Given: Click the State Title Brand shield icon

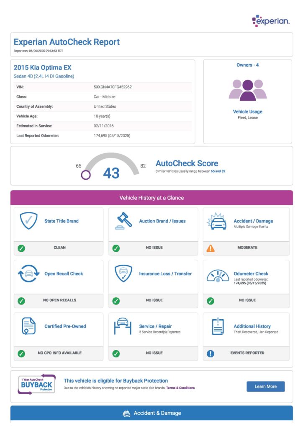Looking at the screenshot, I should click(29, 221).
